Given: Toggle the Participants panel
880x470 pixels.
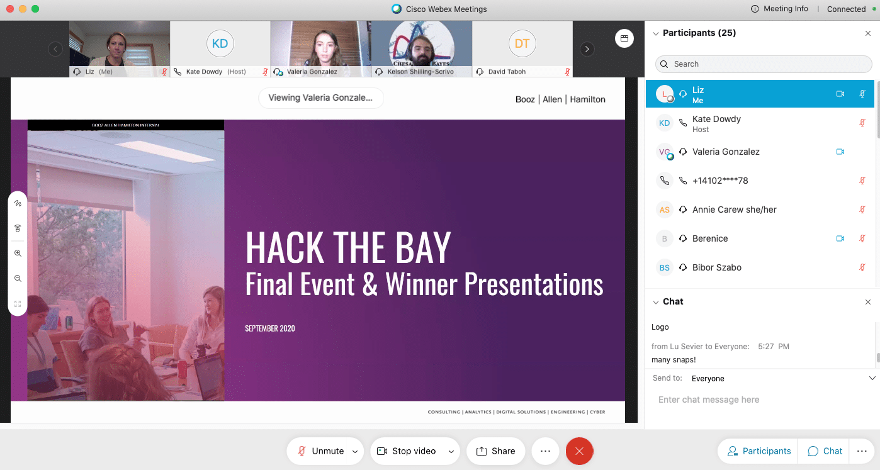Looking at the screenshot, I should [x=759, y=451].
